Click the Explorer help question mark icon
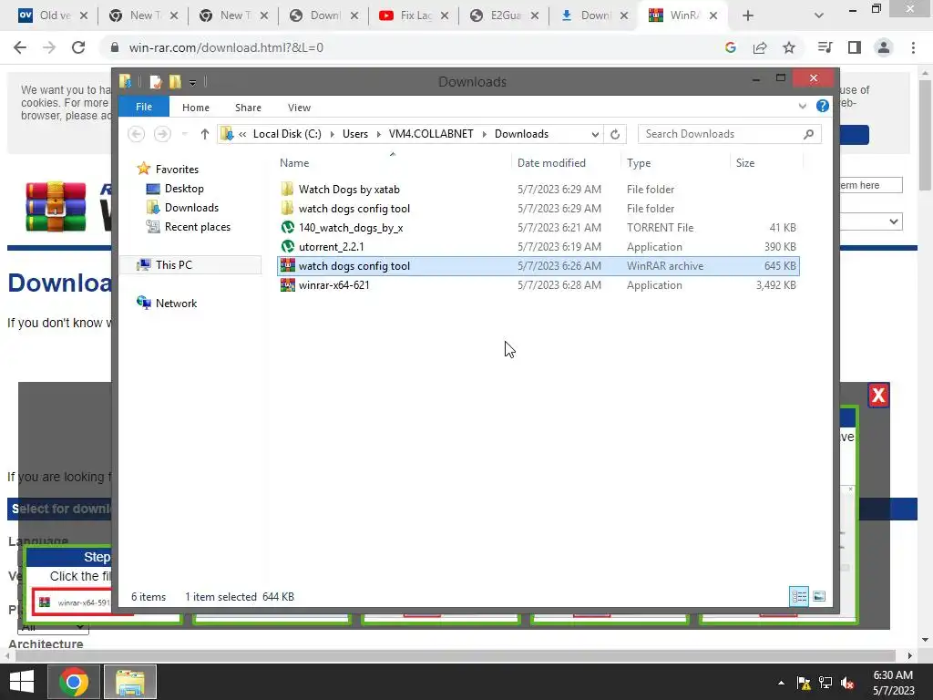 (x=823, y=106)
